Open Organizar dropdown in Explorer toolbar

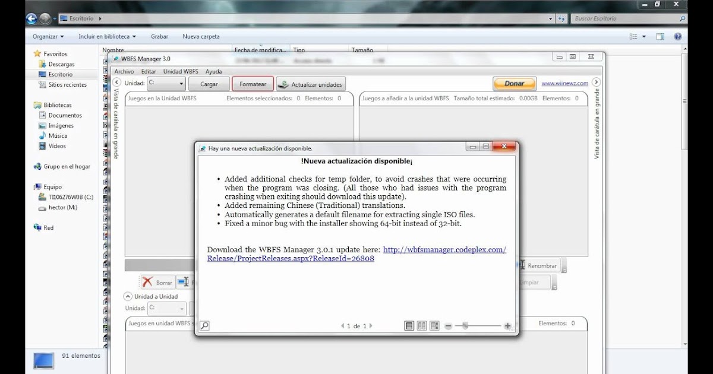pyautogui.click(x=48, y=36)
